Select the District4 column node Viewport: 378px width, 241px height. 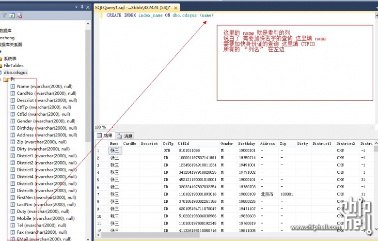point(47,177)
